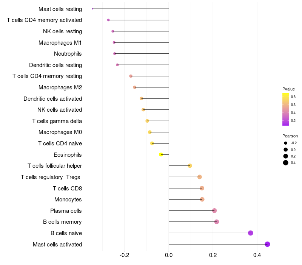Select the Eosinophils yellow data point
Viewport: 302px width, 265px height.
(x=161, y=154)
